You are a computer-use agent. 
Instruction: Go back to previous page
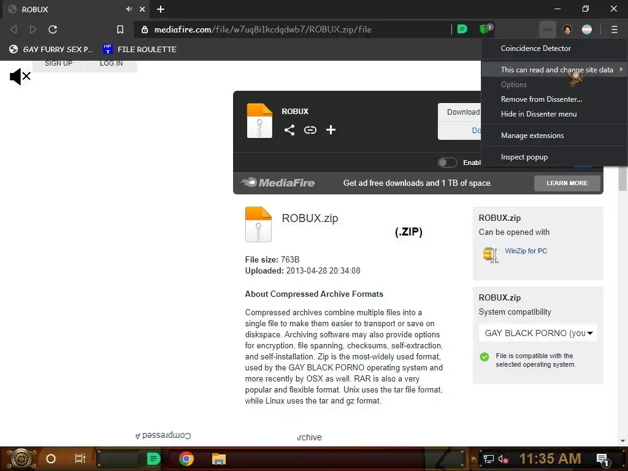(13, 29)
